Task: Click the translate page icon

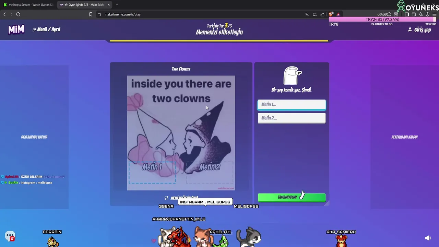Action: click(307, 14)
